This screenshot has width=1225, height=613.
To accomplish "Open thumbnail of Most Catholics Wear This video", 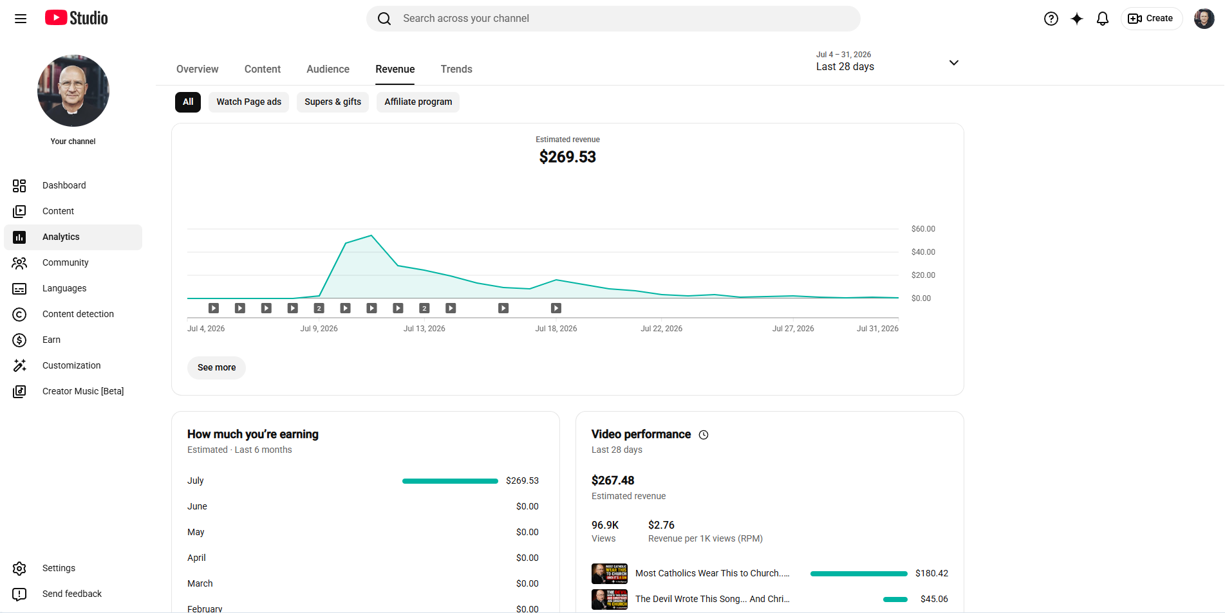I will [x=610, y=573].
